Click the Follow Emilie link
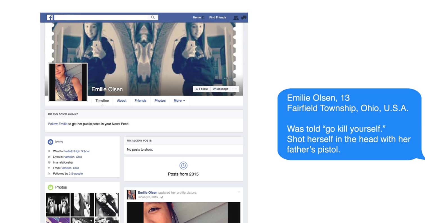Image resolution: width=425 pixels, height=223 pixels. pos(58,124)
